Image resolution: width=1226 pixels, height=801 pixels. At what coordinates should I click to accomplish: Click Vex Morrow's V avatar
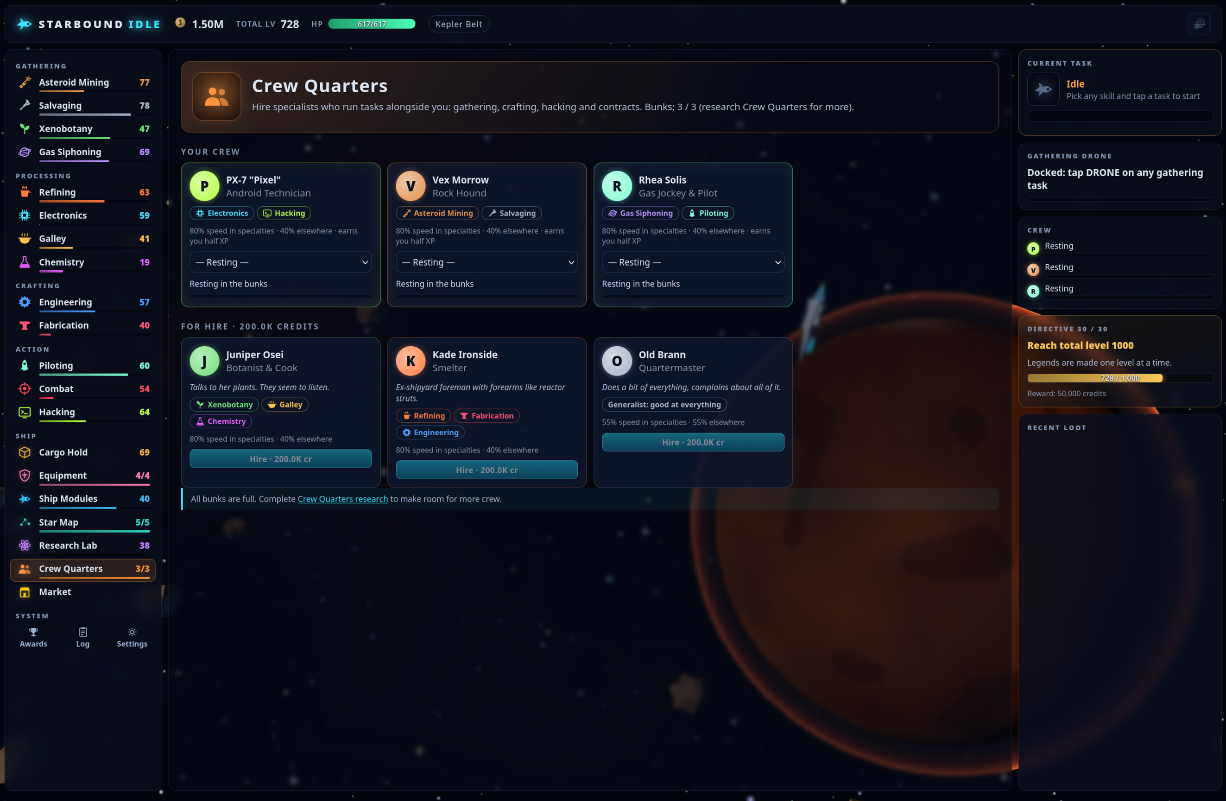click(x=411, y=186)
